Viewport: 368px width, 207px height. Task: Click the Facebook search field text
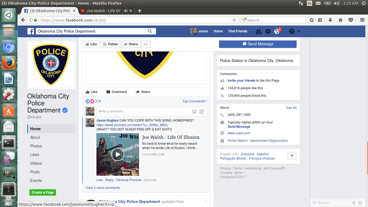[90, 31]
